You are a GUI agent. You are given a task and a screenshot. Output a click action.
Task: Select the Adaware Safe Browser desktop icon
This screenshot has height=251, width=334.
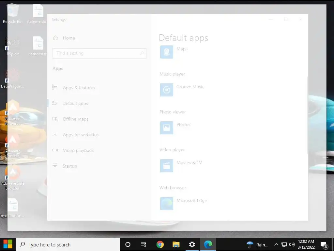(13, 177)
